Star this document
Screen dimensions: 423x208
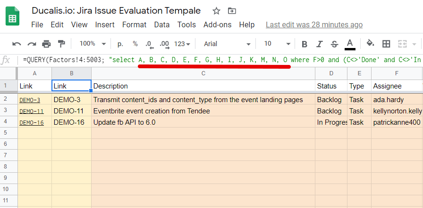click(216, 11)
